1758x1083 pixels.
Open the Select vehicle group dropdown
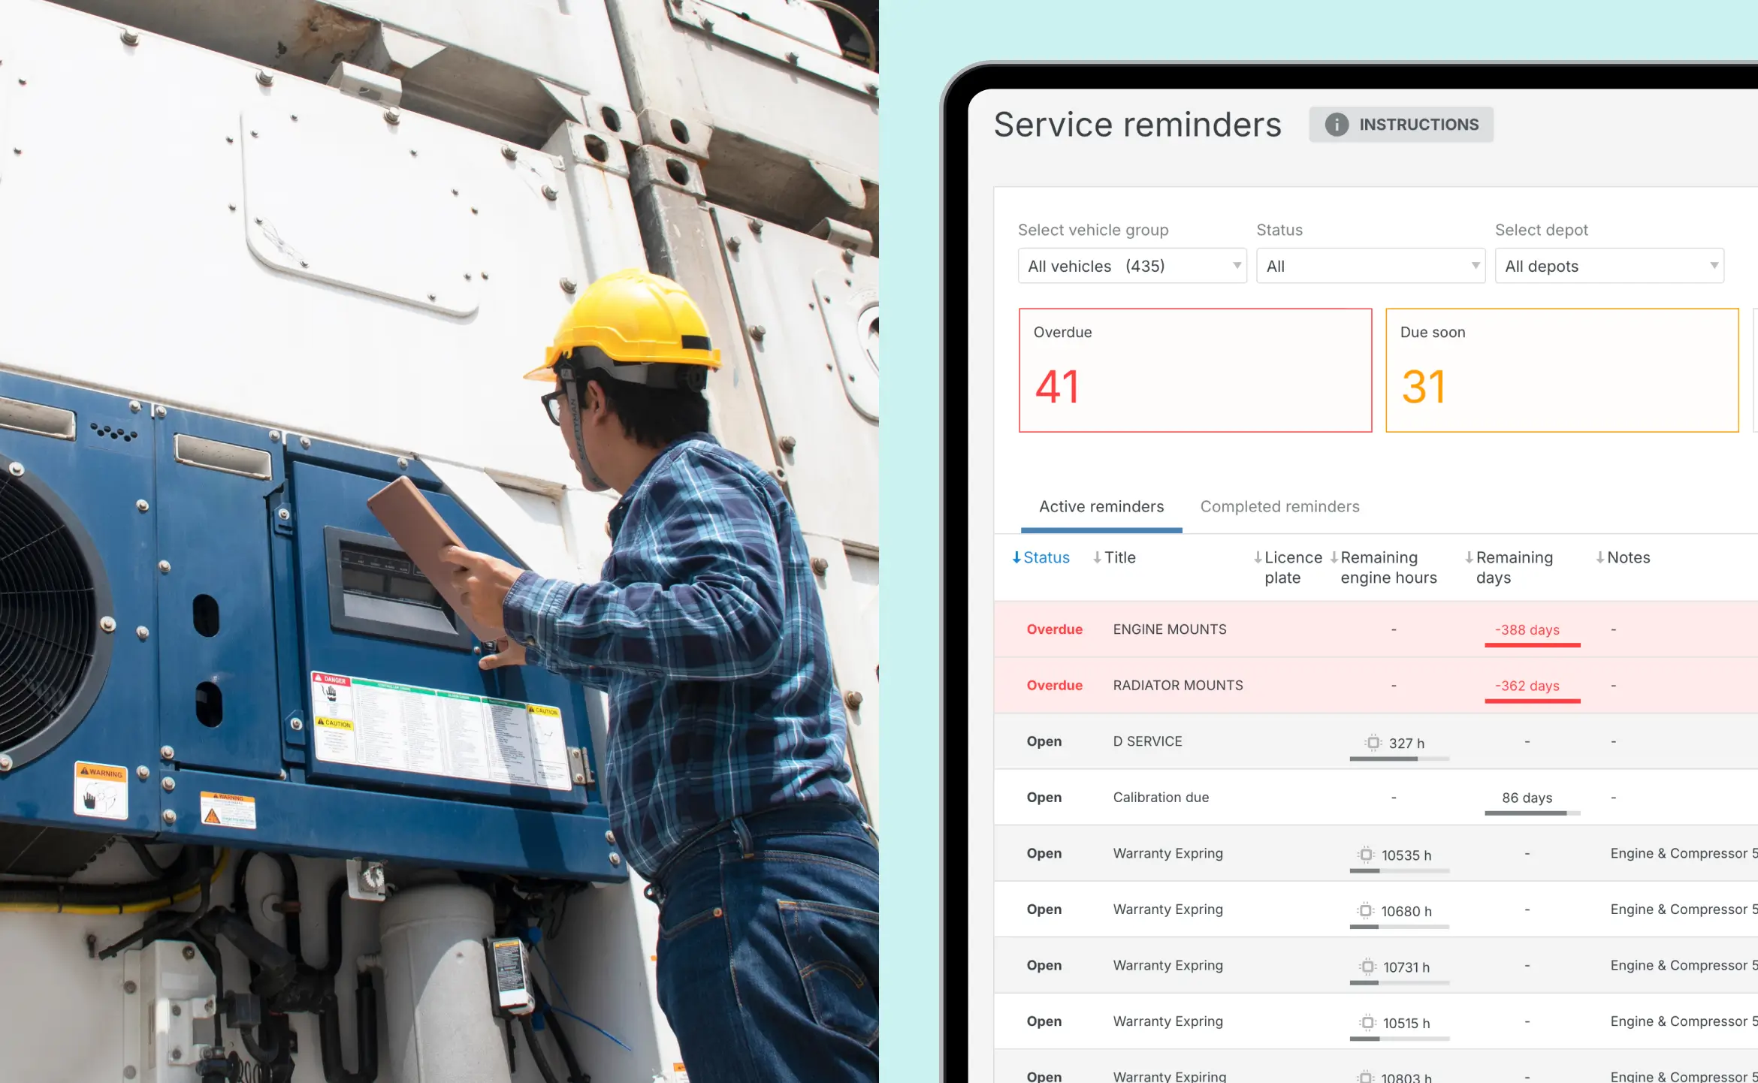[1131, 266]
